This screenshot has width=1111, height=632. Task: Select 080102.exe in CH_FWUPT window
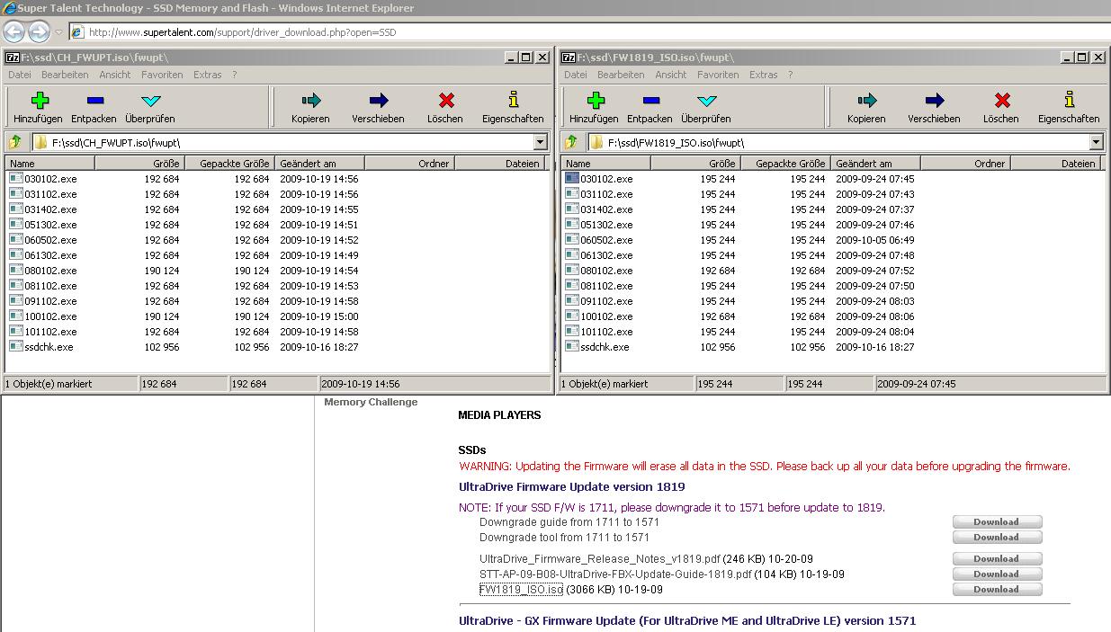pos(51,271)
